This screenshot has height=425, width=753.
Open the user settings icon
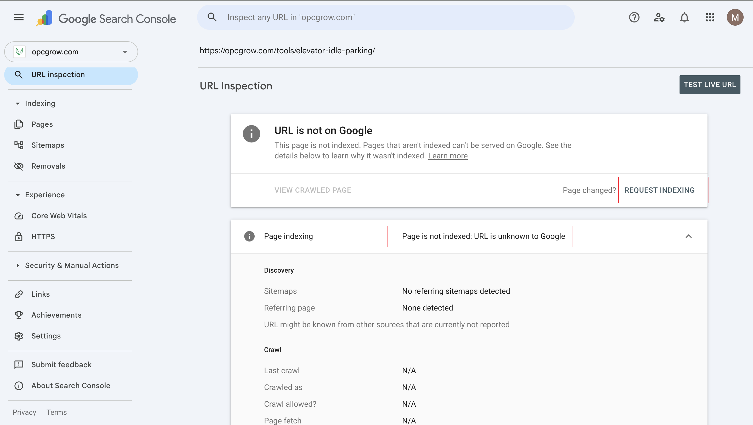659,18
